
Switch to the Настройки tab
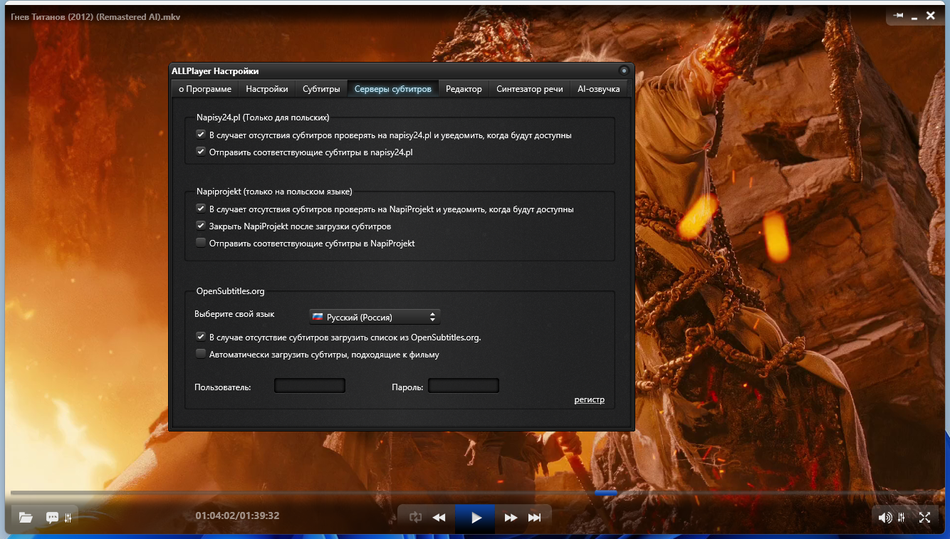pyautogui.click(x=267, y=89)
